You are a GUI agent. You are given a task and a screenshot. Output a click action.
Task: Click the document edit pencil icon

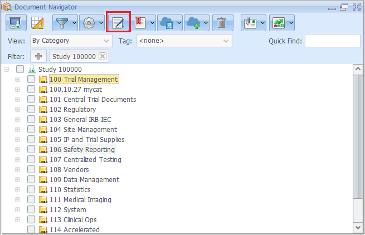pos(118,23)
